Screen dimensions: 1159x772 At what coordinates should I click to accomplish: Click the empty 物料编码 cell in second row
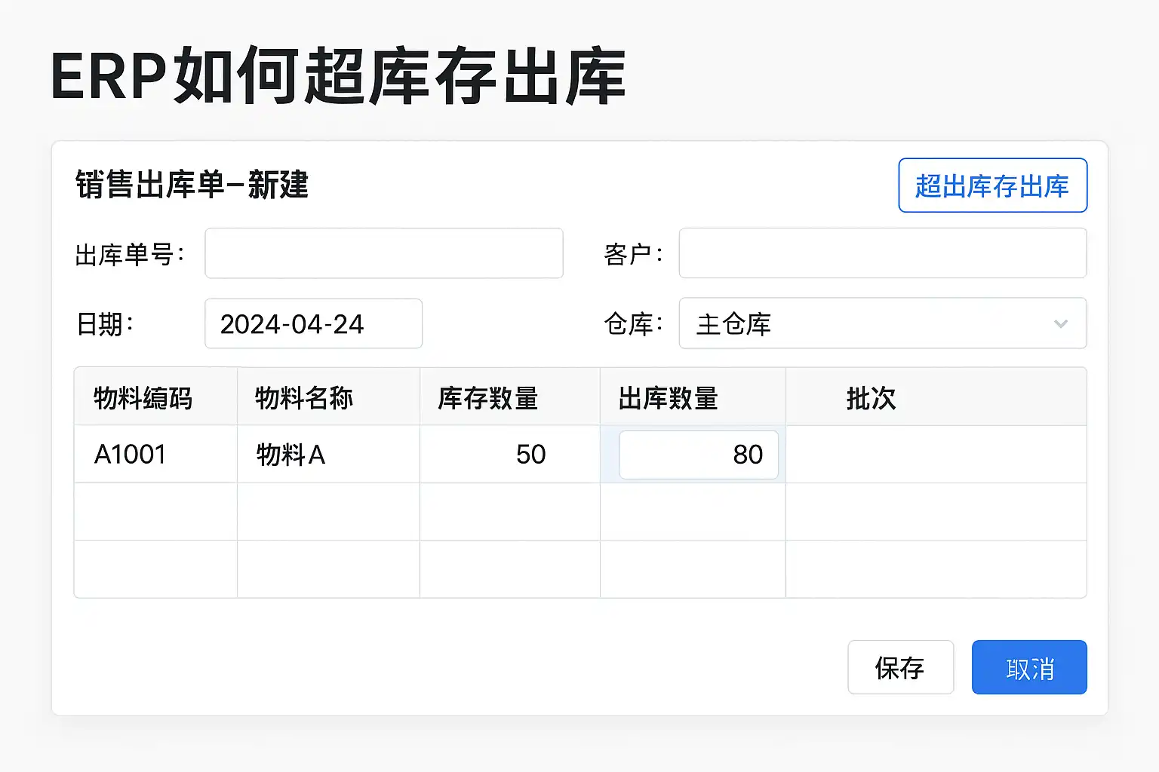155,512
